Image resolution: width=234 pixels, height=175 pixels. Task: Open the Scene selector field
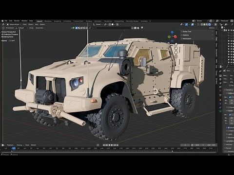201,21
